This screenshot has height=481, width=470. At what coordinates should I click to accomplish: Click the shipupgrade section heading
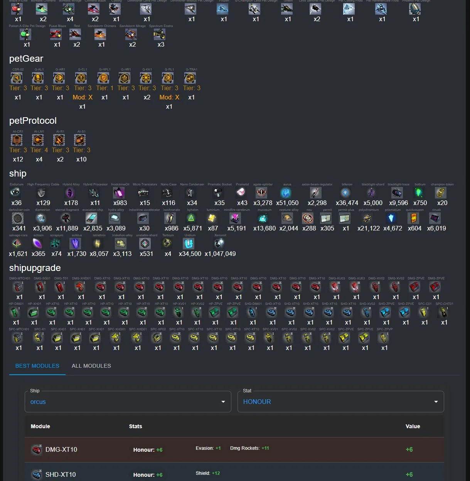pyautogui.click(x=35, y=268)
